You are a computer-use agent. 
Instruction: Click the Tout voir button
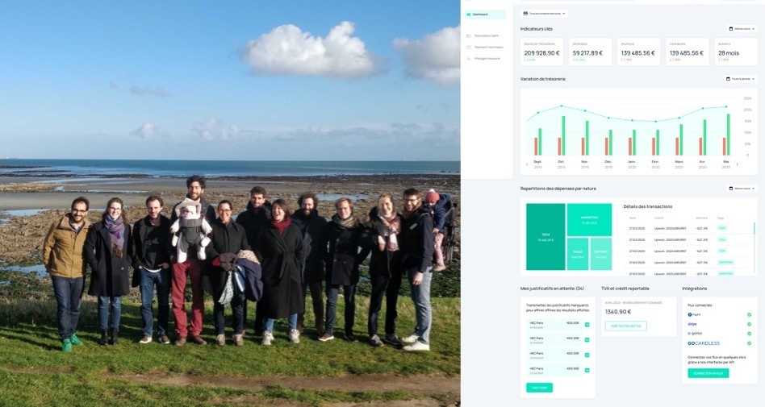coord(539,388)
